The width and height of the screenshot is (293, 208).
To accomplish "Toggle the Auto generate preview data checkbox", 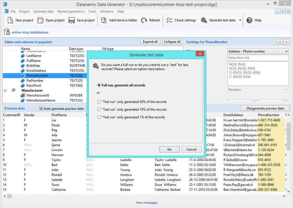I will 41,109.
